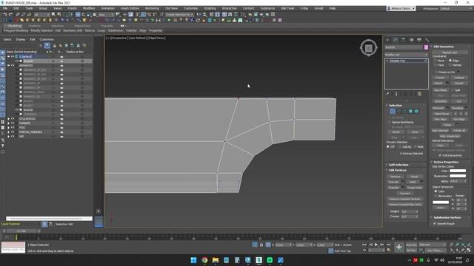Select Border sub-object level icon
This screenshot has height=266, width=474.
click(x=404, y=112)
